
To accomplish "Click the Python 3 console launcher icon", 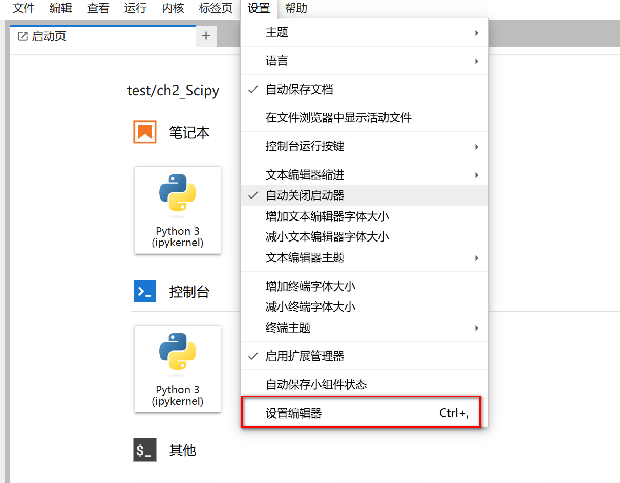I will (x=177, y=352).
